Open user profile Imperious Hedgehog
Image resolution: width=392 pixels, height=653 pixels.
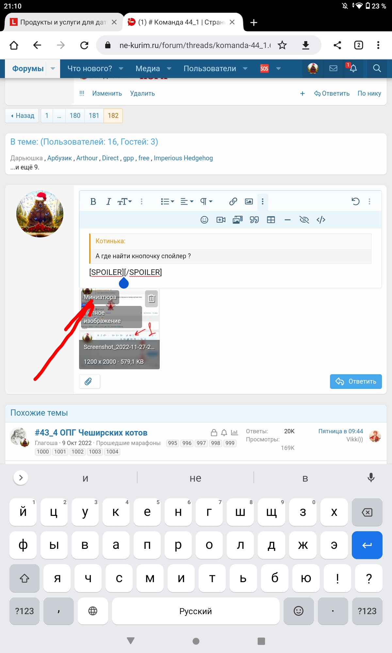[183, 158]
